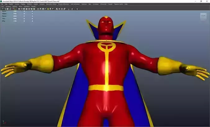Toggle the Field Chart overlay
Screen dimensions: 210x127
29,9
